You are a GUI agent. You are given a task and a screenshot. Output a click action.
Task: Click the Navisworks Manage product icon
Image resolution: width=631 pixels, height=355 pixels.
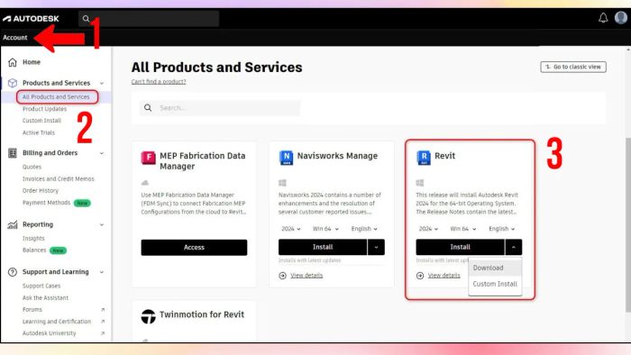(x=286, y=157)
